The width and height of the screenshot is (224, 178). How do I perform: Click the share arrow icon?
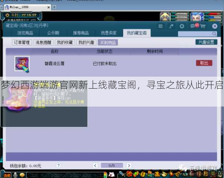pos(171,26)
